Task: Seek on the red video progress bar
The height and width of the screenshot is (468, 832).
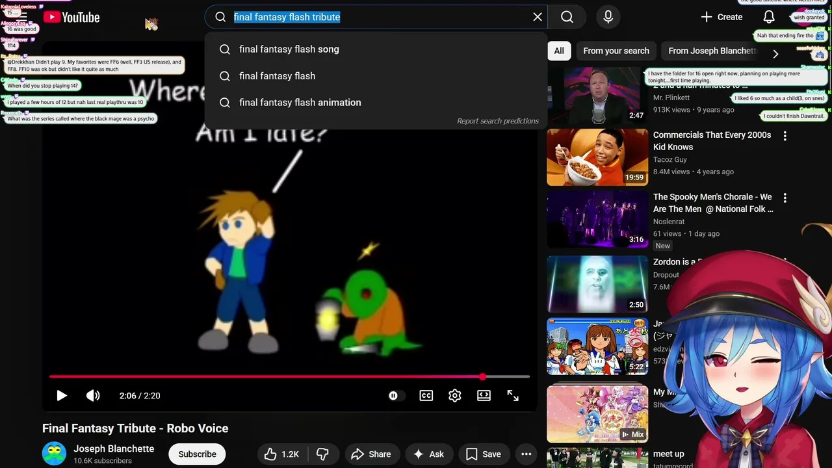Action: point(289,376)
